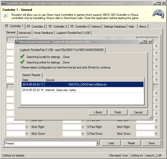Select the Search Results tab in dialog
Image resolution: width=167 pixels, height=159 pixels.
[31, 75]
